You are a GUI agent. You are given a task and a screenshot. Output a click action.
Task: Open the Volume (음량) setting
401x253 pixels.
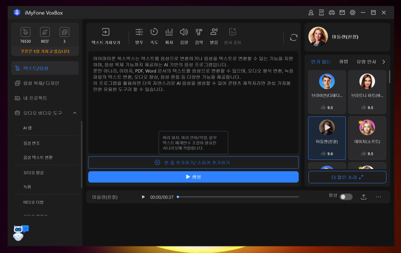[x=184, y=32]
